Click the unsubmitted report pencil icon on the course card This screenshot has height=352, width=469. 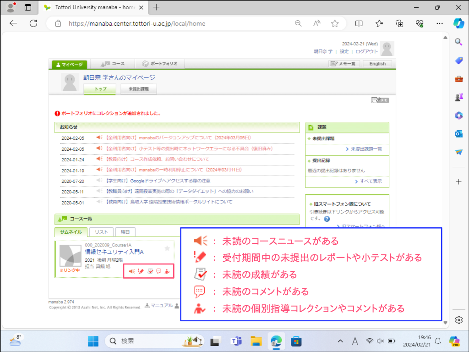pyautogui.click(x=141, y=271)
